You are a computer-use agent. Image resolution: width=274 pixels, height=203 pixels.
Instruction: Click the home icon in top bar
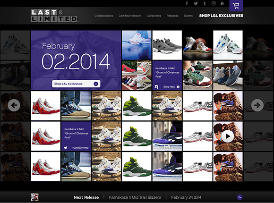[222, 3]
